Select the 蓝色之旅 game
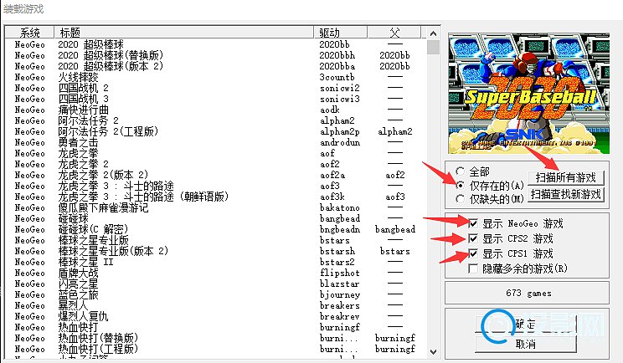The height and width of the screenshot is (363, 623). [x=215, y=294]
